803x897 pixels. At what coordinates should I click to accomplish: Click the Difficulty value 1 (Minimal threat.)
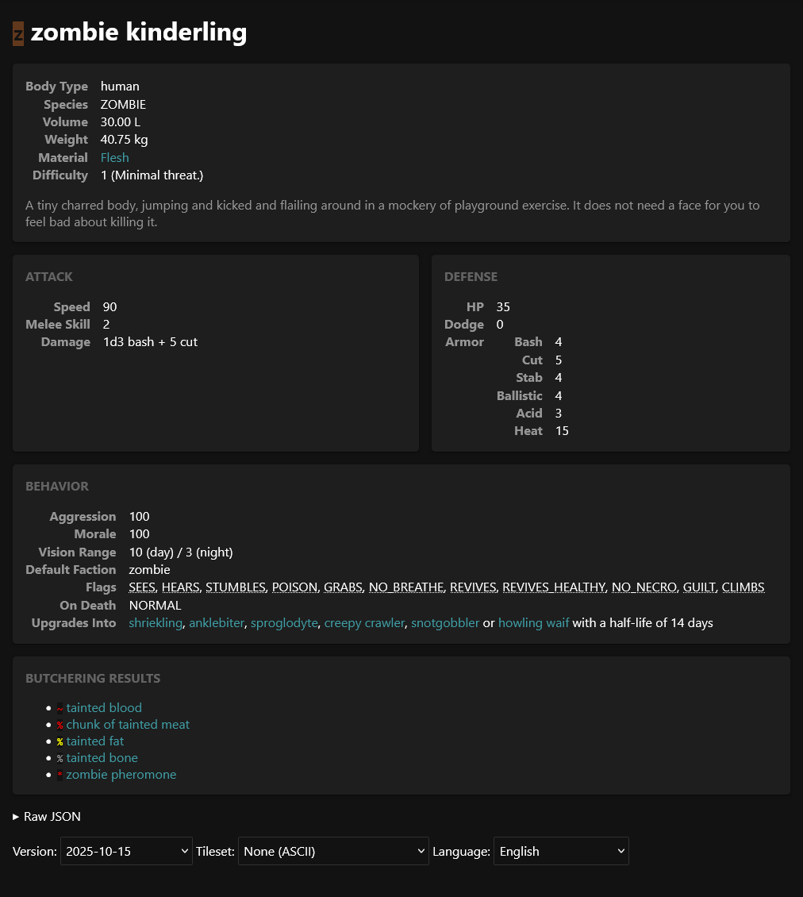pyautogui.click(x=152, y=175)
